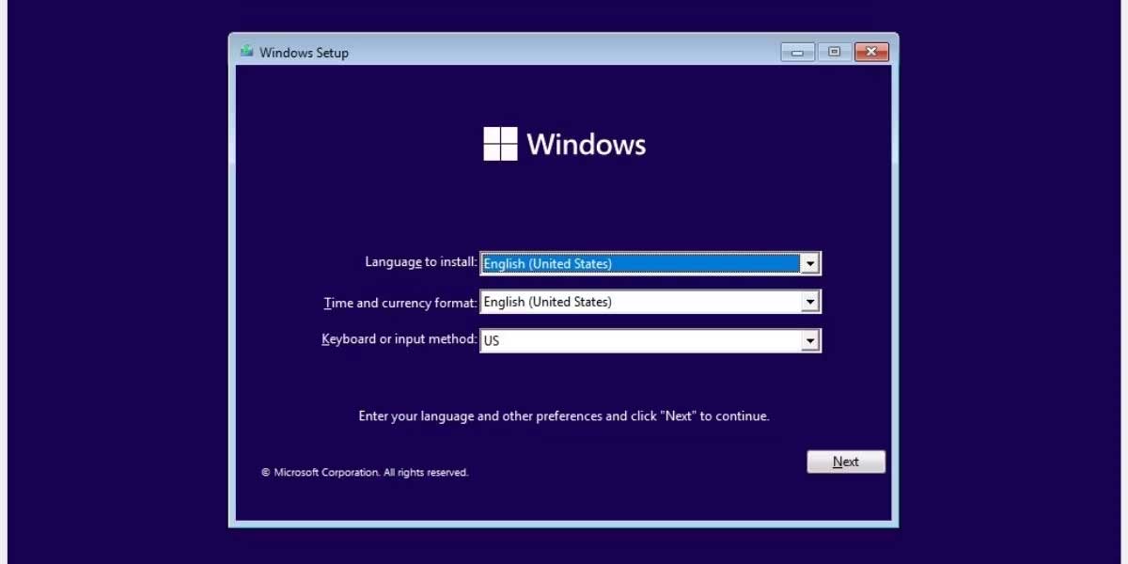
Task: Click the Windows Setup icon in title bar
Action: pyautogui.click(x=246, y=53)
